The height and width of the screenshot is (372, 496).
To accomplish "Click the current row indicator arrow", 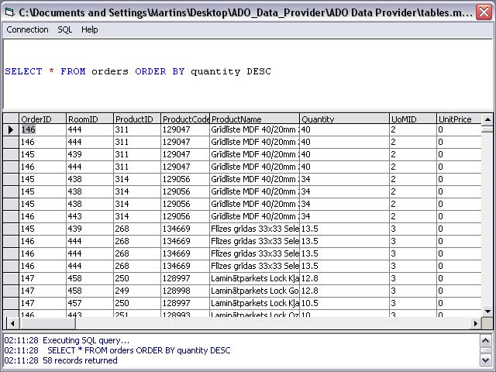I will tap(11, 130).
